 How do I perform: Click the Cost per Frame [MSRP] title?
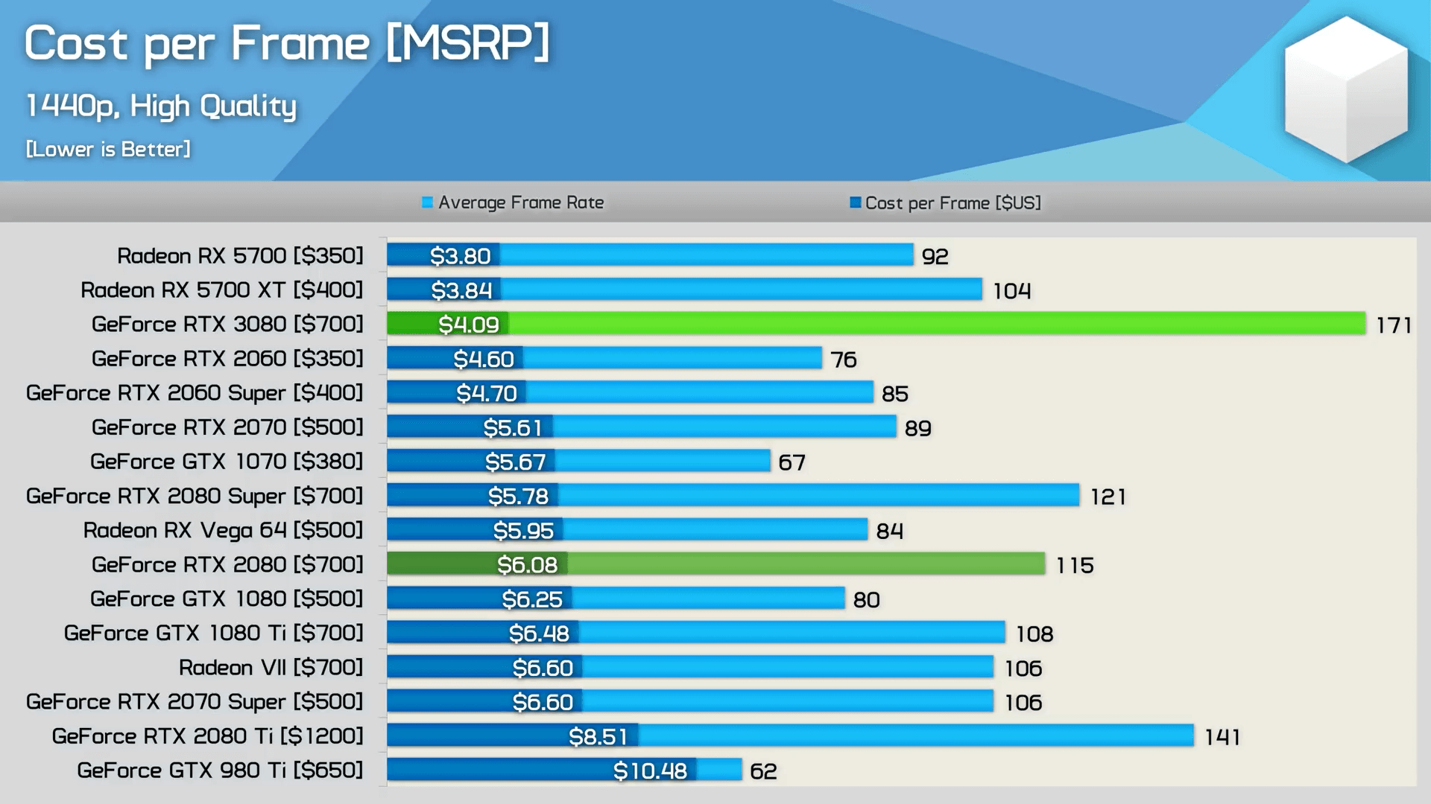[x=287, y=43]
